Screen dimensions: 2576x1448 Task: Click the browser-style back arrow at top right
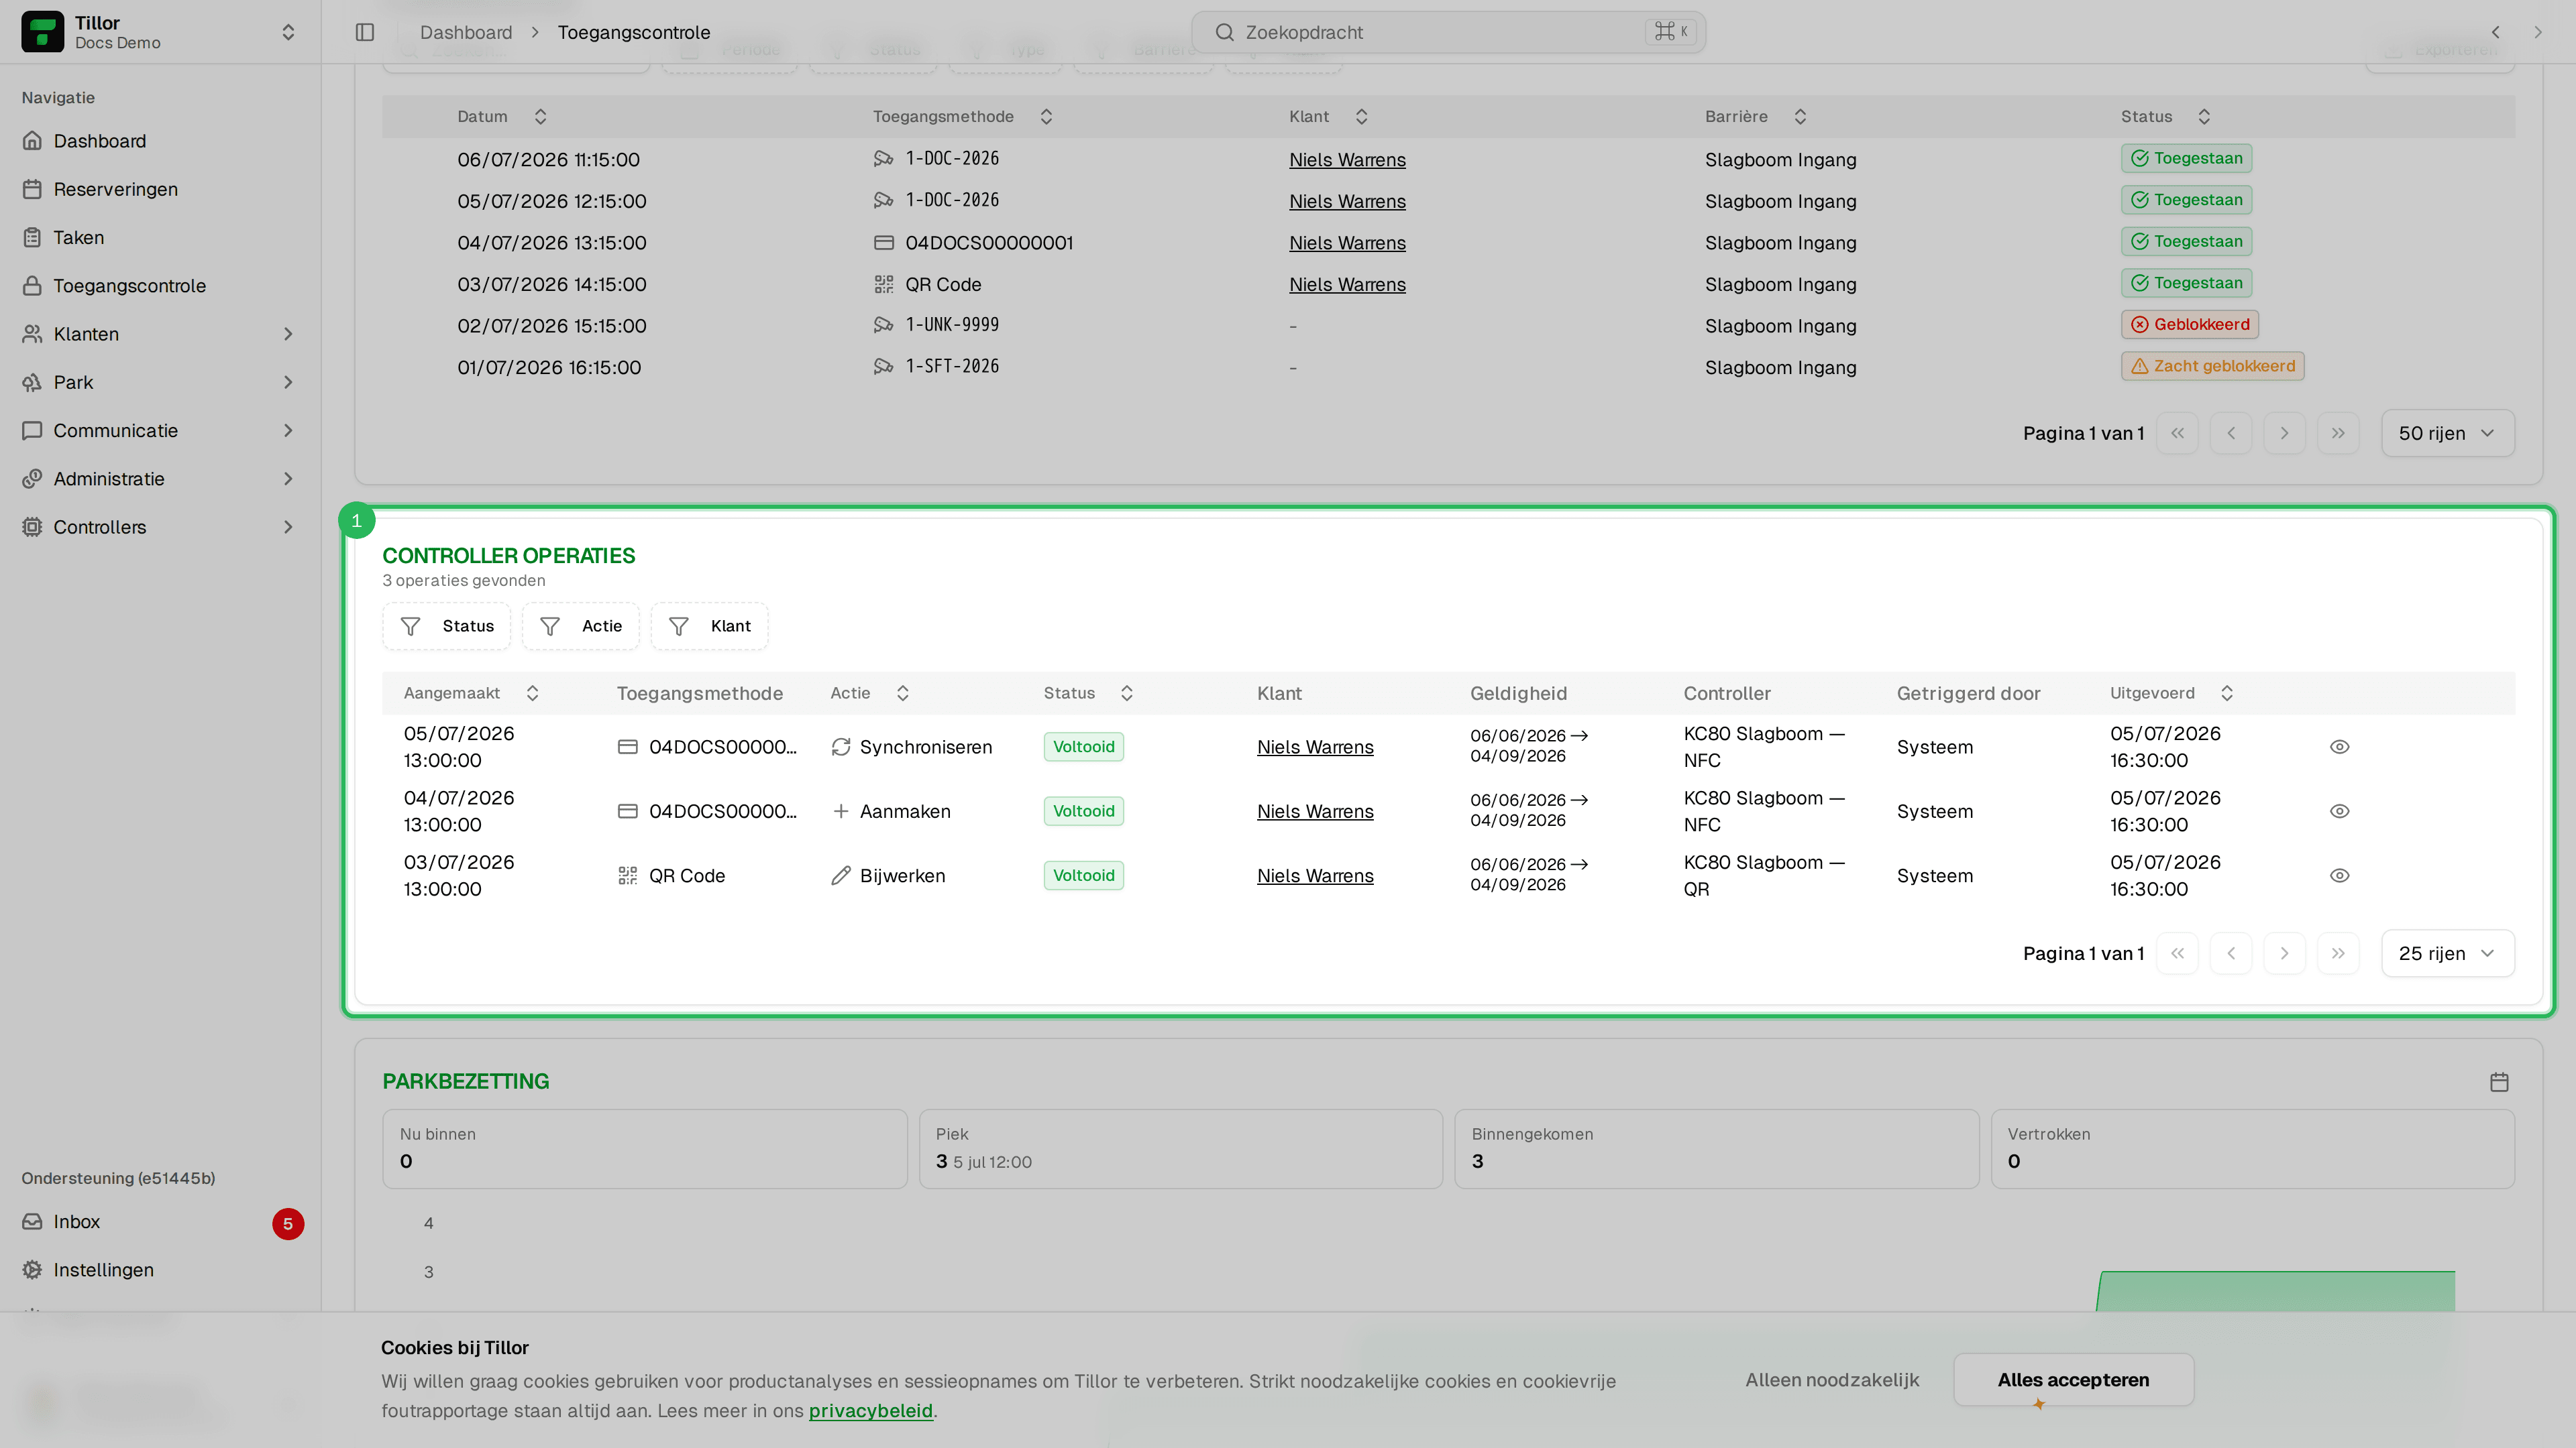pos(2496,32)
